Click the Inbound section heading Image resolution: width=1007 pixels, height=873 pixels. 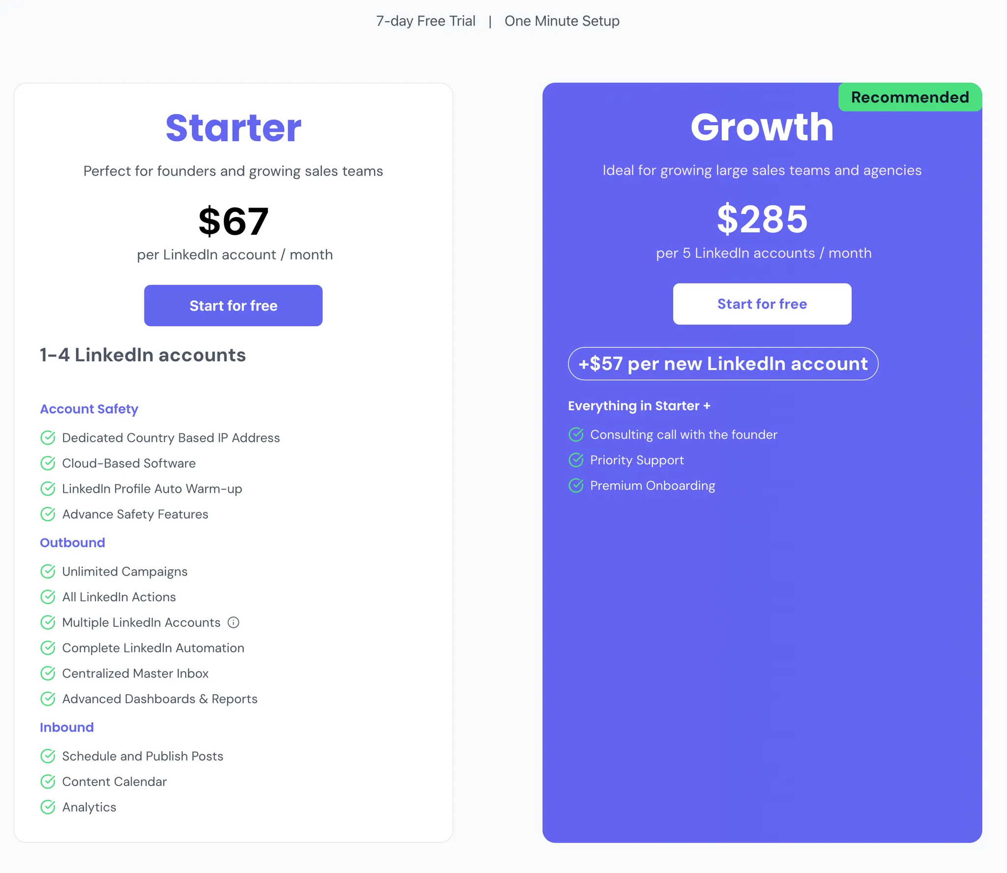66,728
